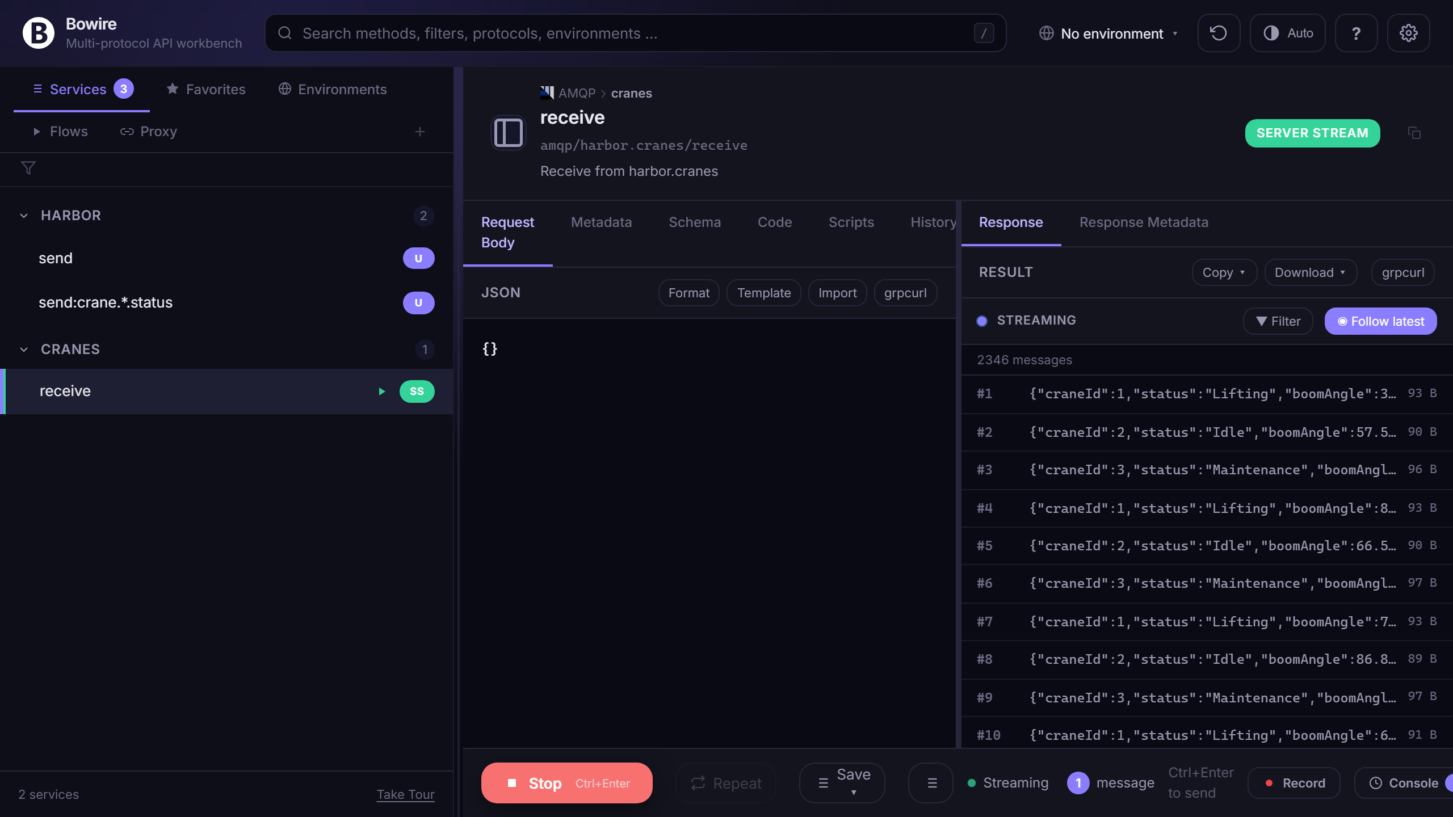Click the search methods input field
Image resolution: width=1453 pixels, height=817 pixels.
tap(636, 33)
